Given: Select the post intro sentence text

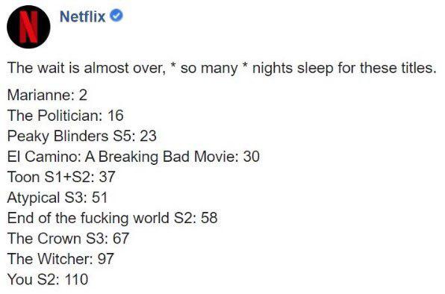Looking at the screenshot, I should click(222, 69).
